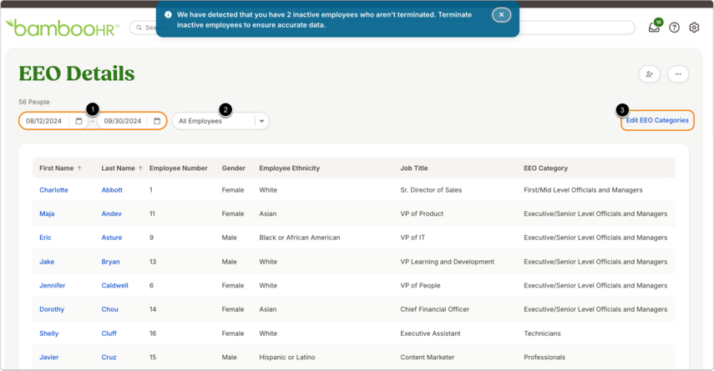The image size is (714, 371).
Task: Click the EEO Details page heading
Action: [x=77, y=73]
